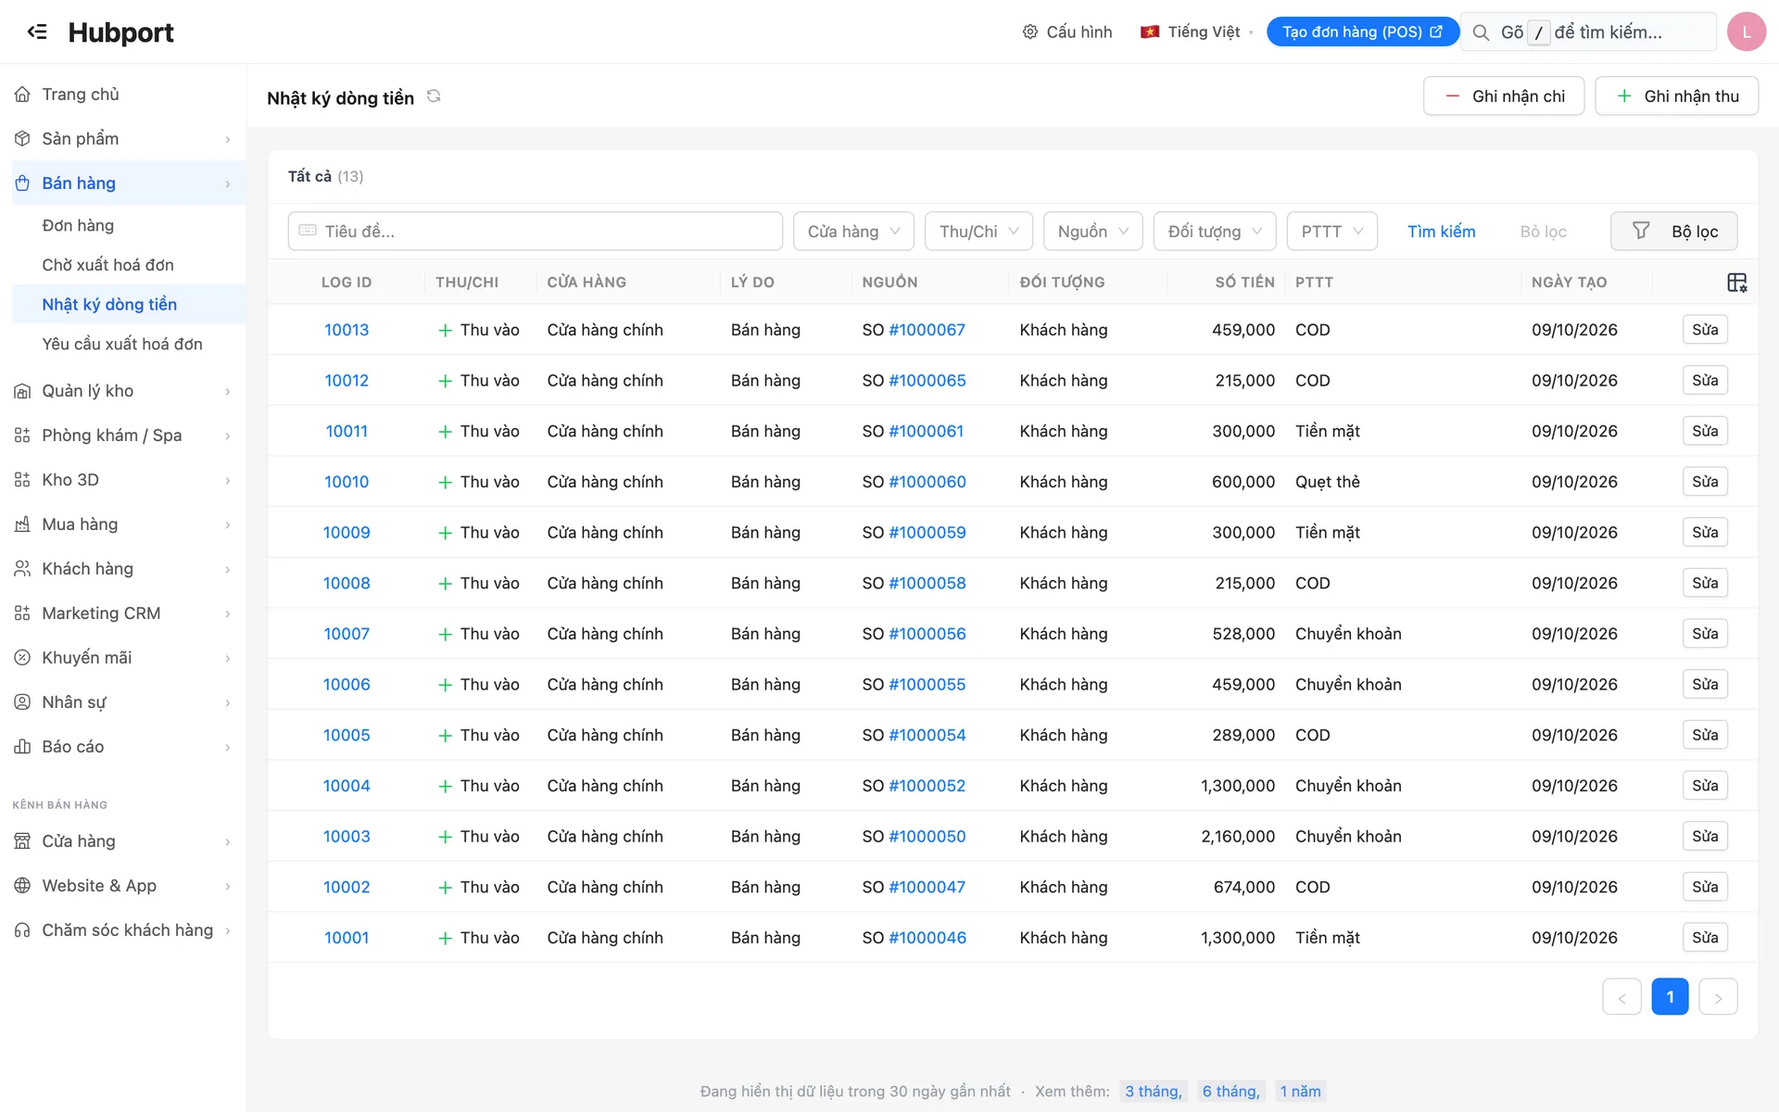Show data for 1 năm

pyautogui.click(x=1300, y=1092)
